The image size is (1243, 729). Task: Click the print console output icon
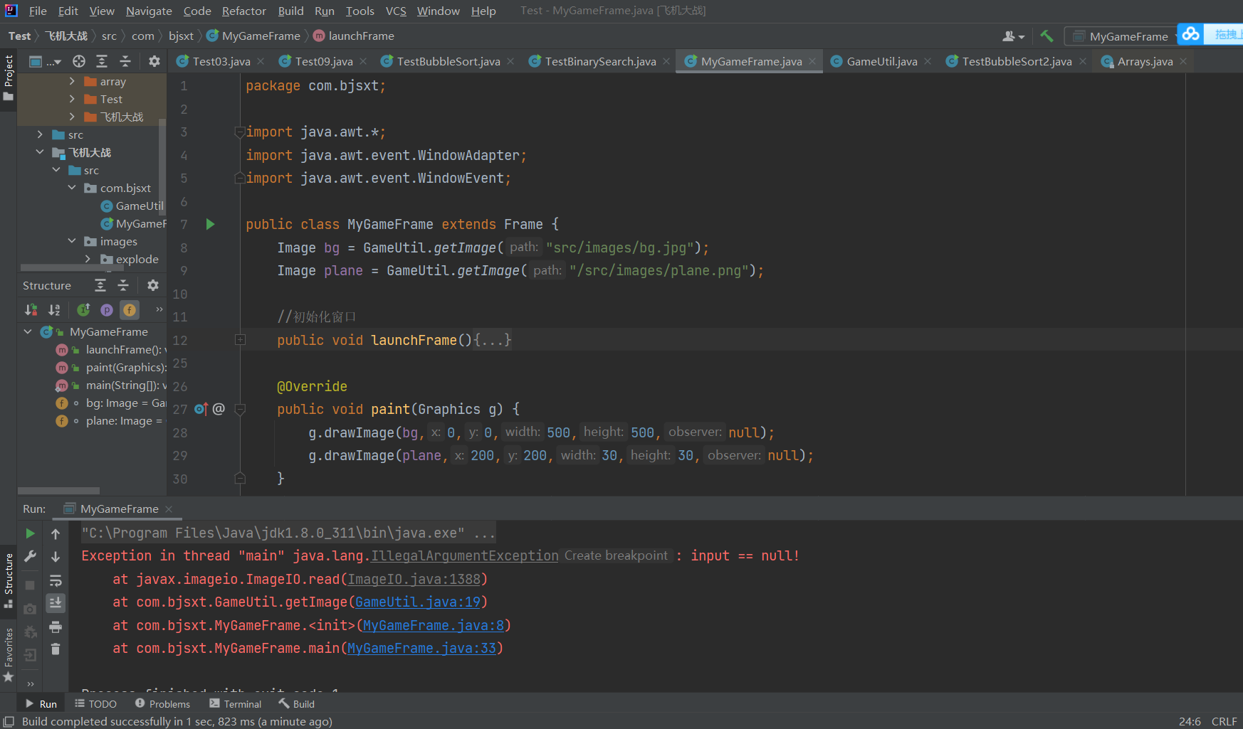tap(56, 627)
